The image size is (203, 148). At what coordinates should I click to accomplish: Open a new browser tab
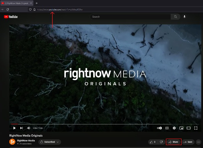tap(37, 3)
